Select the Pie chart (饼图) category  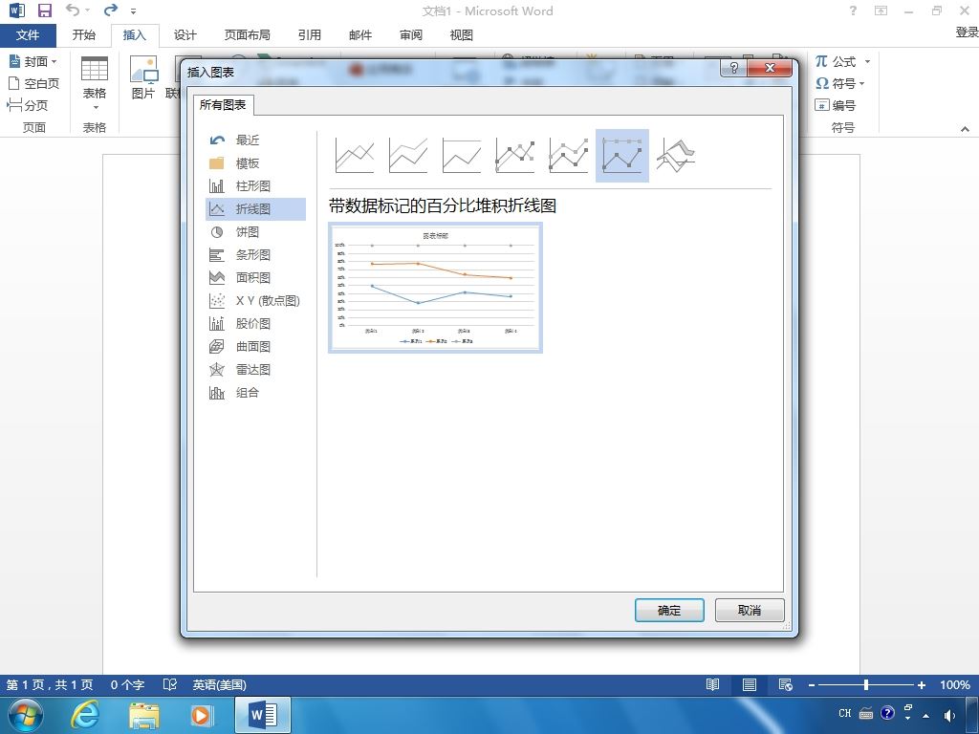coord(255,232)
